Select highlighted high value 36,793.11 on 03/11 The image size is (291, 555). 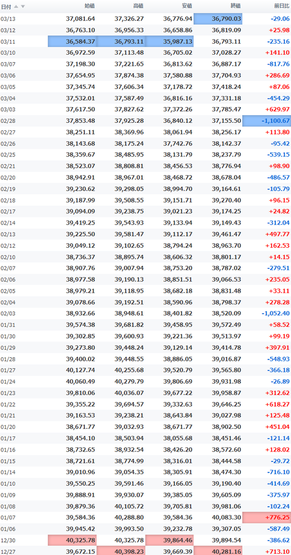(121, 41)
